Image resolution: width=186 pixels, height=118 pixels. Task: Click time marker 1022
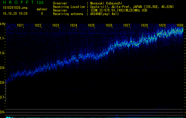[x=38, y=25]
